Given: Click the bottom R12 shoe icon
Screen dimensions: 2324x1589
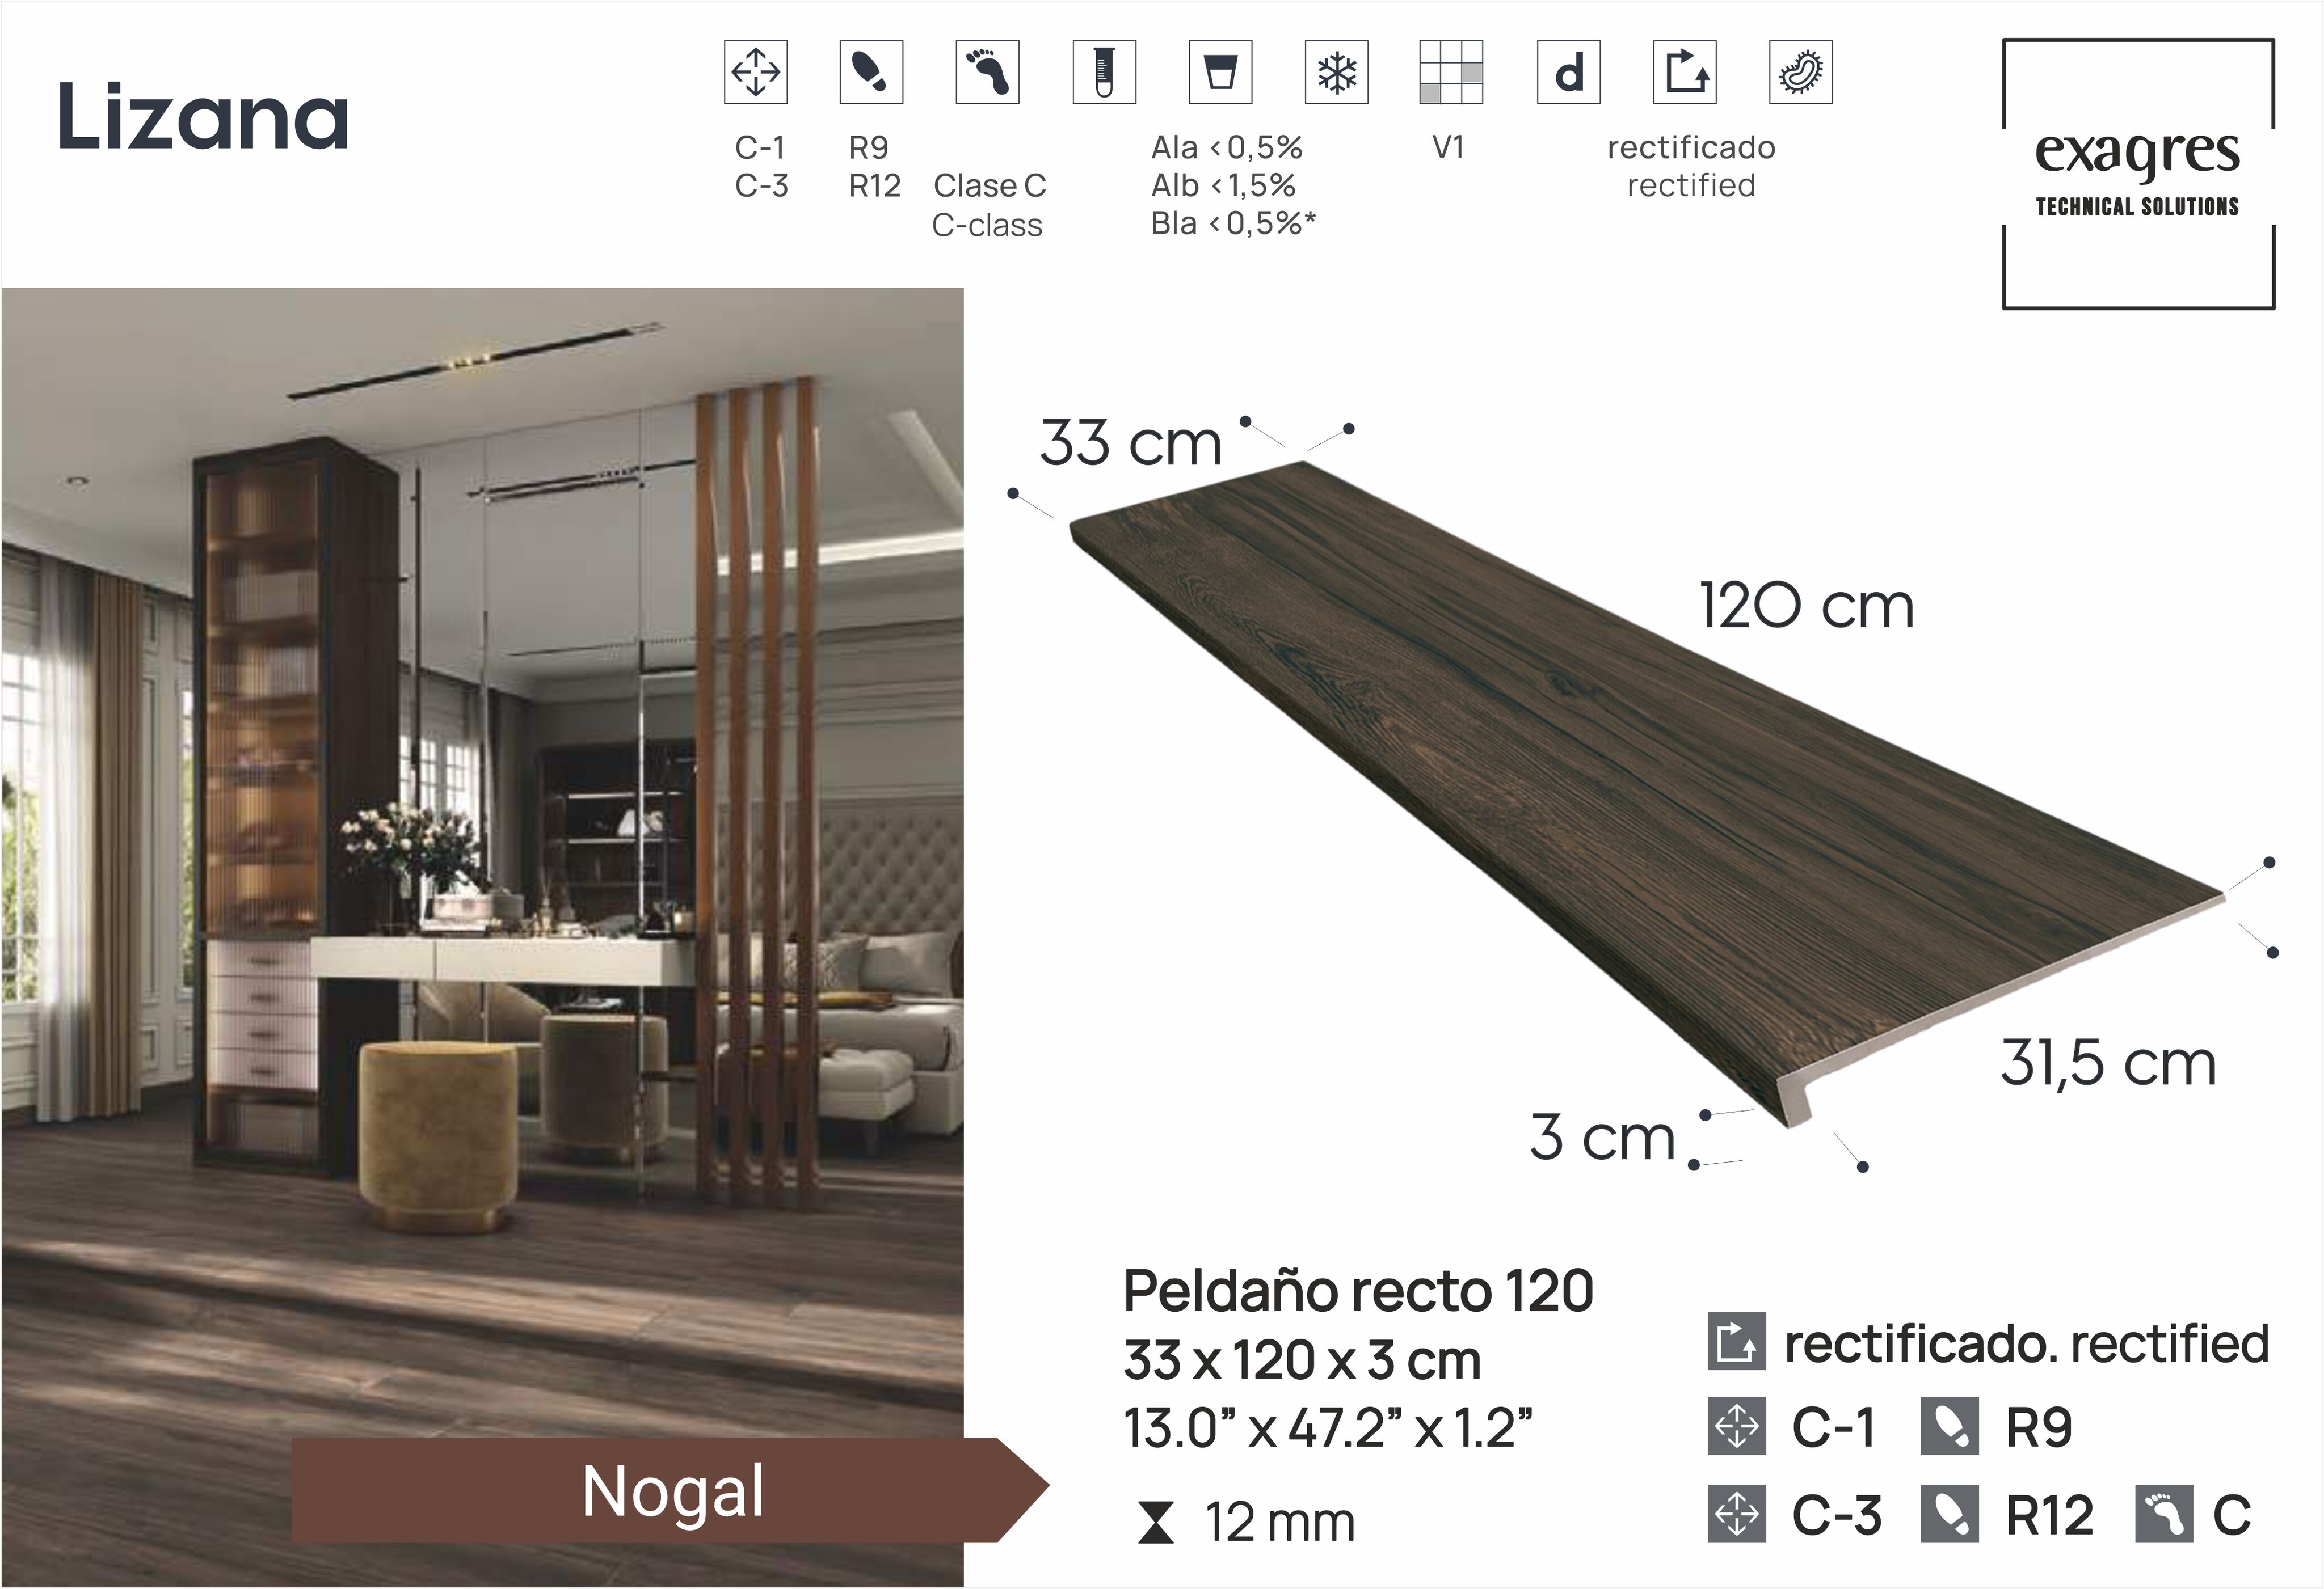Looking at the screenshot, I should tap(1949, 1514).
